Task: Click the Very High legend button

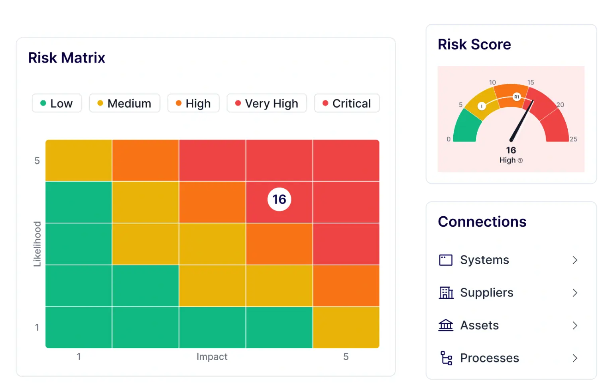Action: click(267, 104)
